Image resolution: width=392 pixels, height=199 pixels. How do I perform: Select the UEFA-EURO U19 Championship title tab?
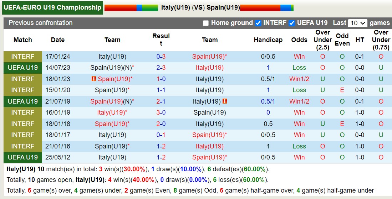52,7
